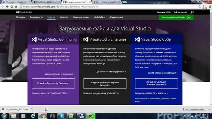Launch the media player taskbar icon
Screen dimensions: 212x119
tap(23, 116)
